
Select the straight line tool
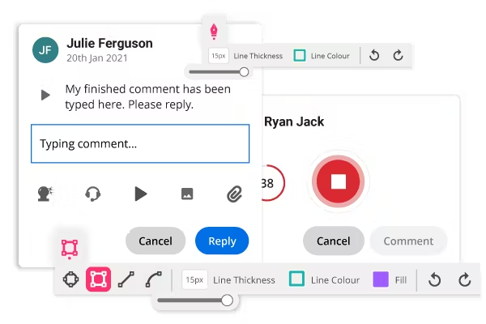click(126, 279)
